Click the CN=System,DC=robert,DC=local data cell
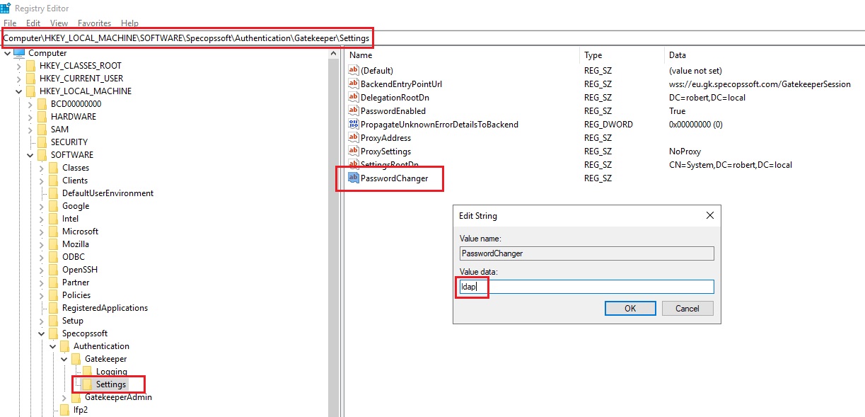 tap(730, 165)
